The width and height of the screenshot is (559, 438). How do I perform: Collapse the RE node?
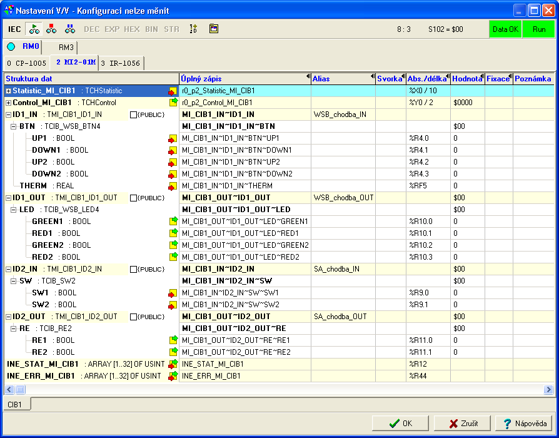click(14, 328)
